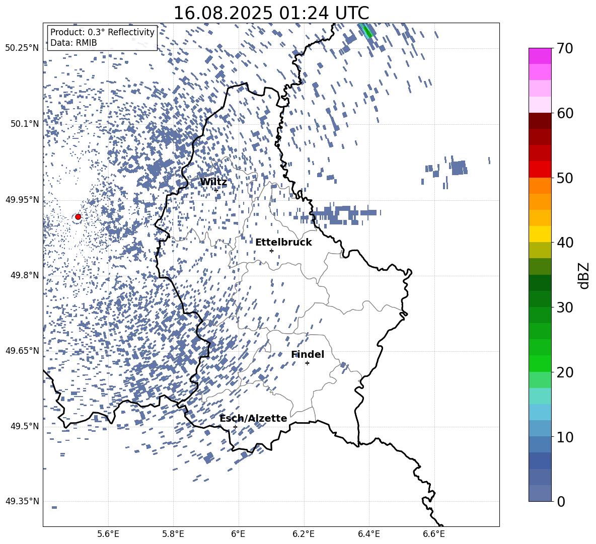Viewport: 596px width, 544px height.
Task: Click the Esch/Alzette station cross marker
Action: pos(235,427)
